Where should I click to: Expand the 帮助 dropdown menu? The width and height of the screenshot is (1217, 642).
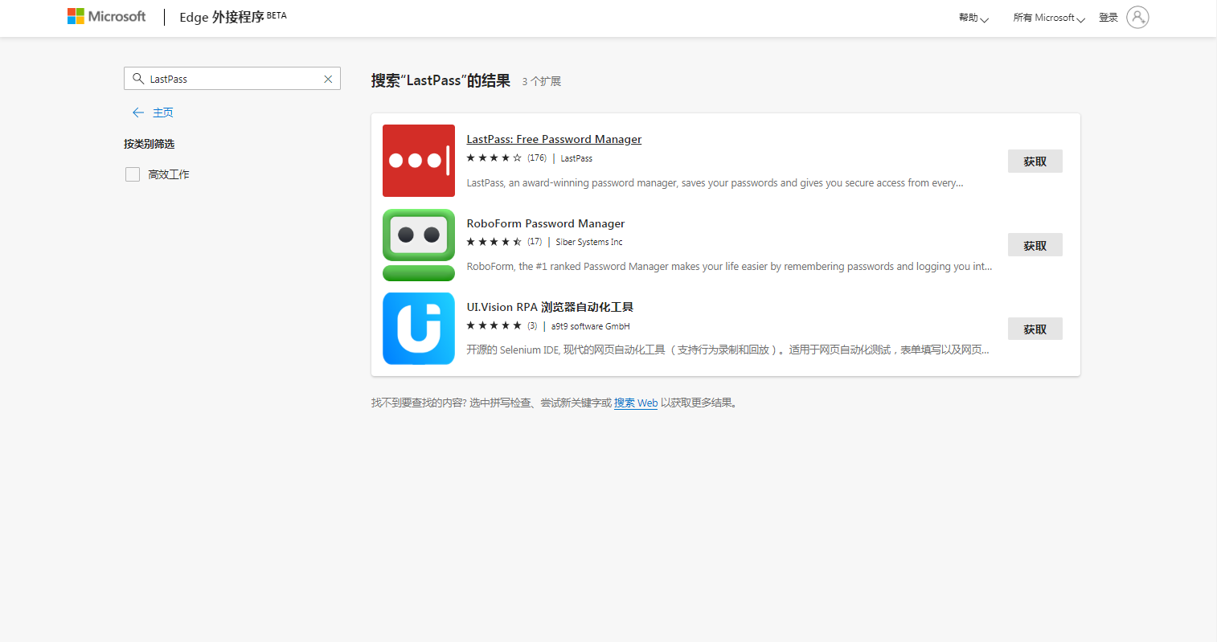pos(973,18)
